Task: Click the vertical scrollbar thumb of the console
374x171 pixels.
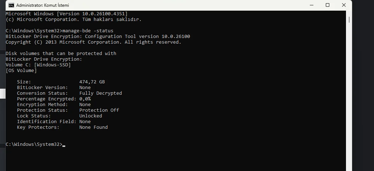Action: tap(349, 19)
